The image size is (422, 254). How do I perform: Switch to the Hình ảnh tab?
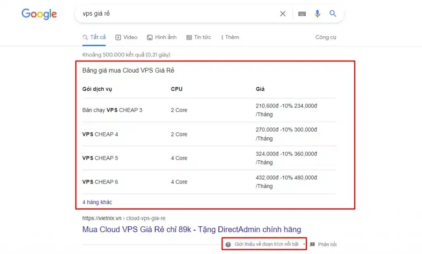coord(162,38)
